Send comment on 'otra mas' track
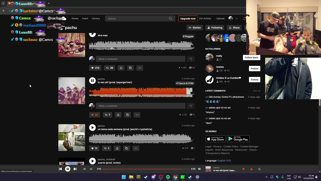321x181 pixels. 191,59
